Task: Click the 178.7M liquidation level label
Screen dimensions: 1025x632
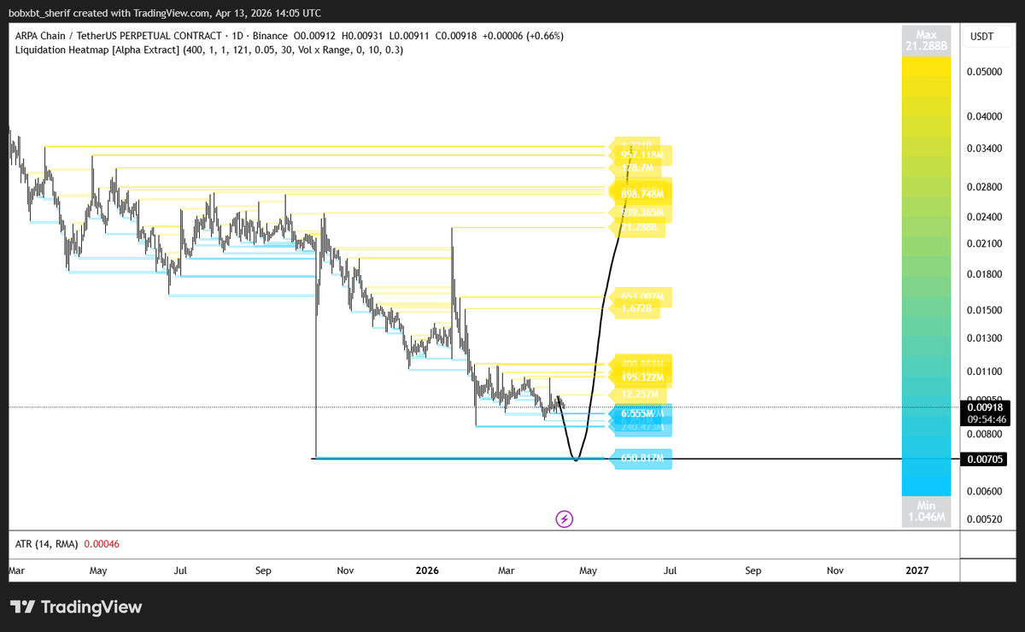Action: point(635,167)
